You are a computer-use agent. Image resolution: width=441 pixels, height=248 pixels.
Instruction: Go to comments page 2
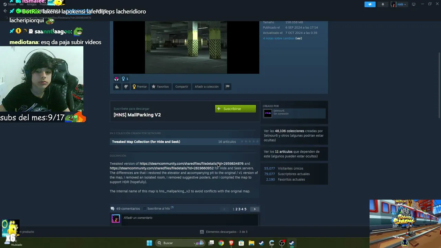[236, 209]
